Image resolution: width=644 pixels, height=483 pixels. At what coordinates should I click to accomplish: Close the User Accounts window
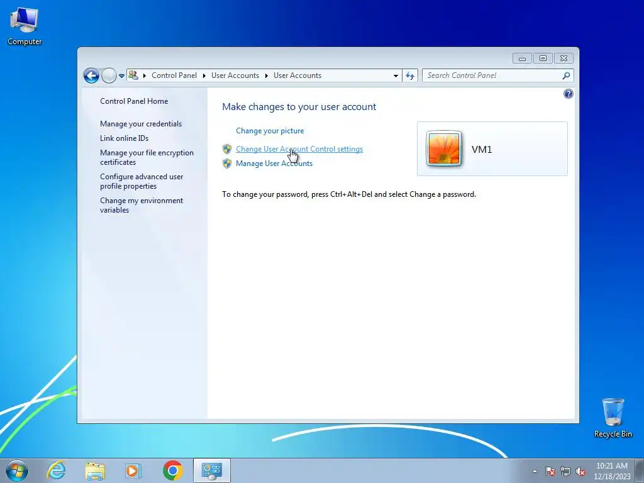[x=564, y=58]
